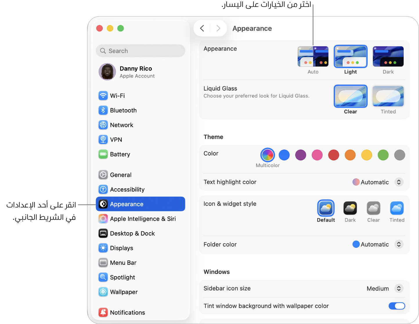Select Appearance in the sidebar
Image resolution: width=419 pixels, height=324 pixels.
[x=140, y=204]
